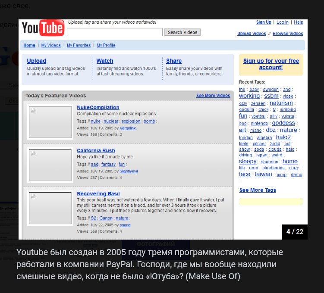This screenshot has width=324, height=293.
Task: Click Sign up for your free account
Action: [x=271, y=64]
